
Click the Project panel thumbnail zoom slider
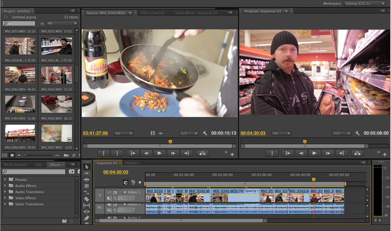pos(26,155)
